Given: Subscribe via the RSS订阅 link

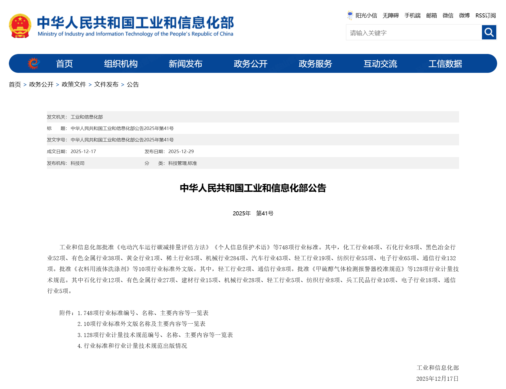Looking at the screenshot, I should pos(485,15).
